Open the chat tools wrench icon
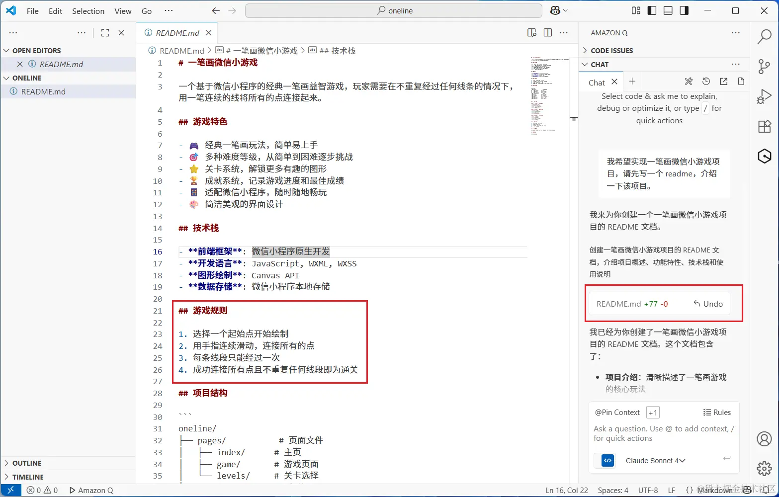The image size is (779, 497). pyautogui.click(x=689, y=82)
